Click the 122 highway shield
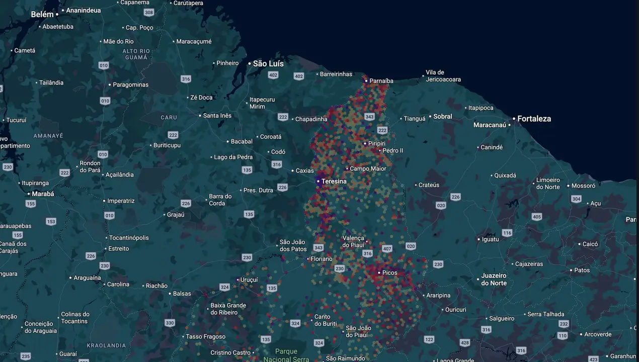639x362 pixels. (429, 339)
